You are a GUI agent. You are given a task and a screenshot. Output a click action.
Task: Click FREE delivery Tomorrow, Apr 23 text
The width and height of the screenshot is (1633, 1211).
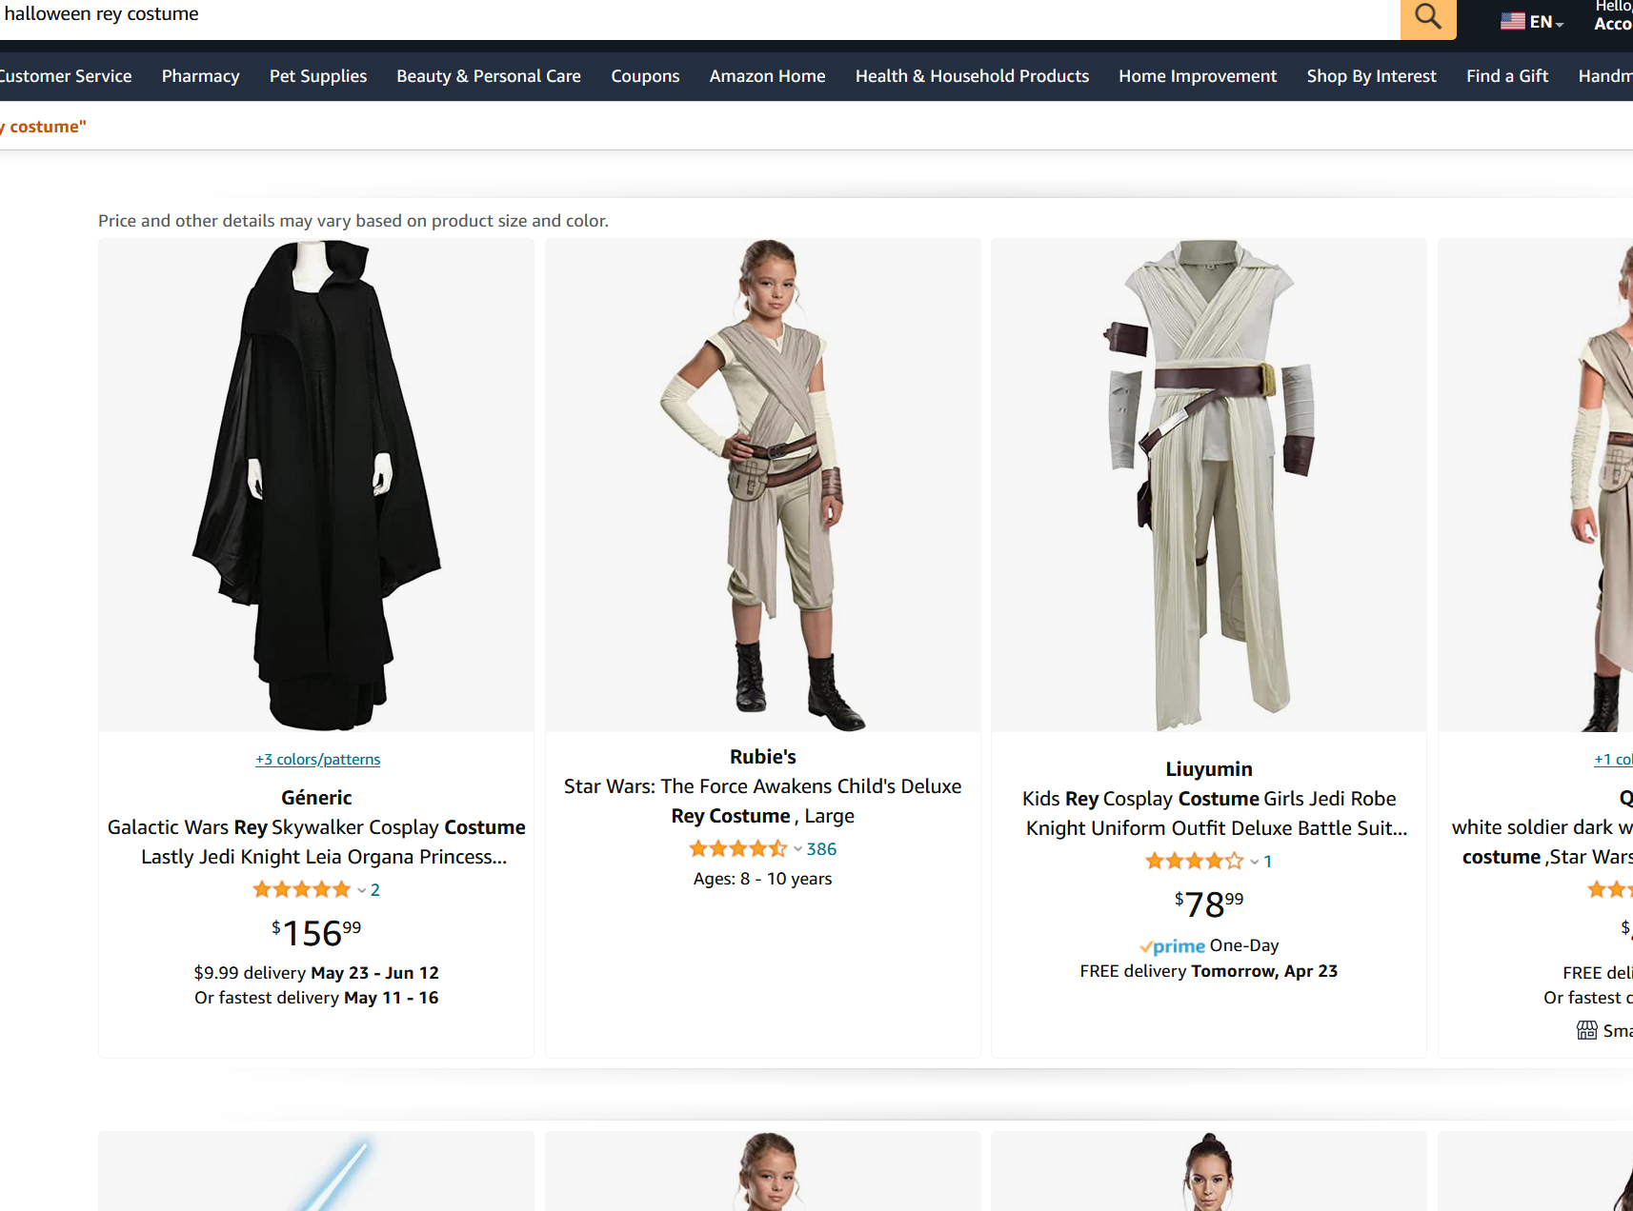coord(1209,971)
